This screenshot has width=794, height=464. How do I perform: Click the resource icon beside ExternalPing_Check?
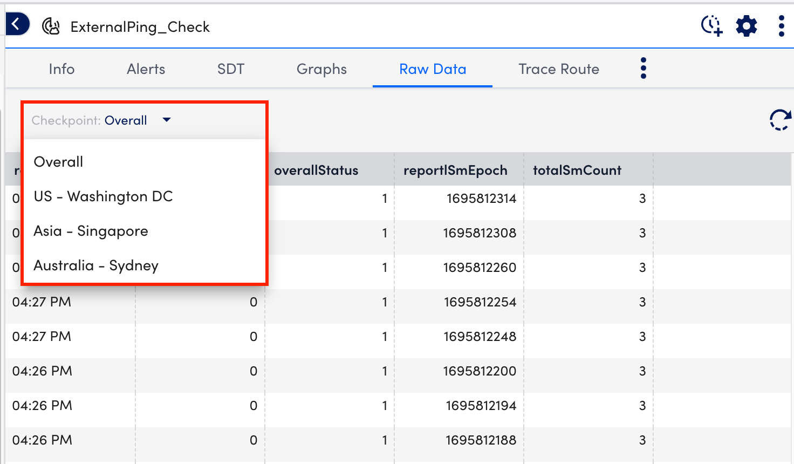tap(51, 26)
